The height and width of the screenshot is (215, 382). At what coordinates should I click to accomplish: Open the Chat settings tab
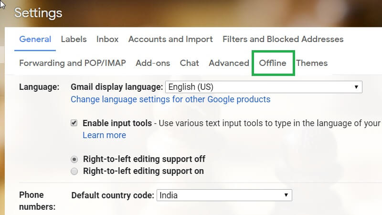click(x=189, y=63)
